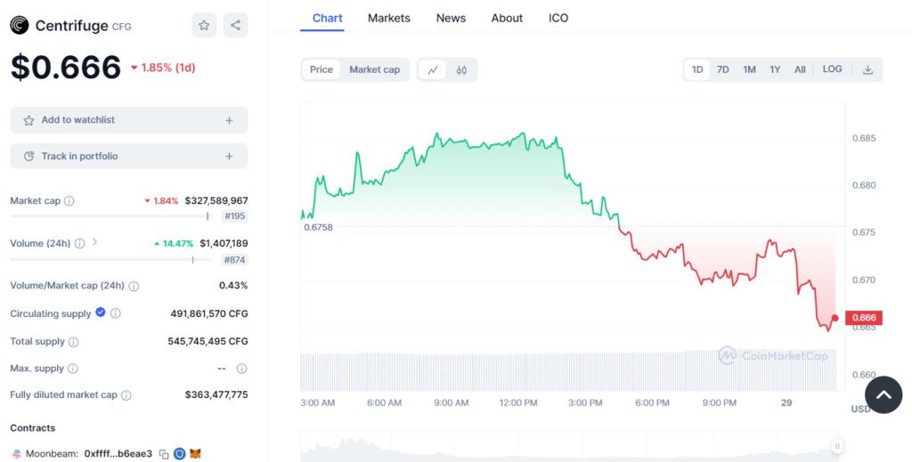Viewport: 912px width, 462px height.
Task: Click MetaMask fox icon next to contract
Action: 195,454
